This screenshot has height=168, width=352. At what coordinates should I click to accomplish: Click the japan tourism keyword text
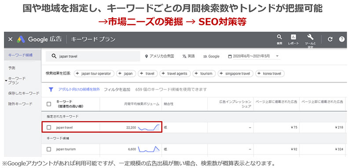[66, 149]
